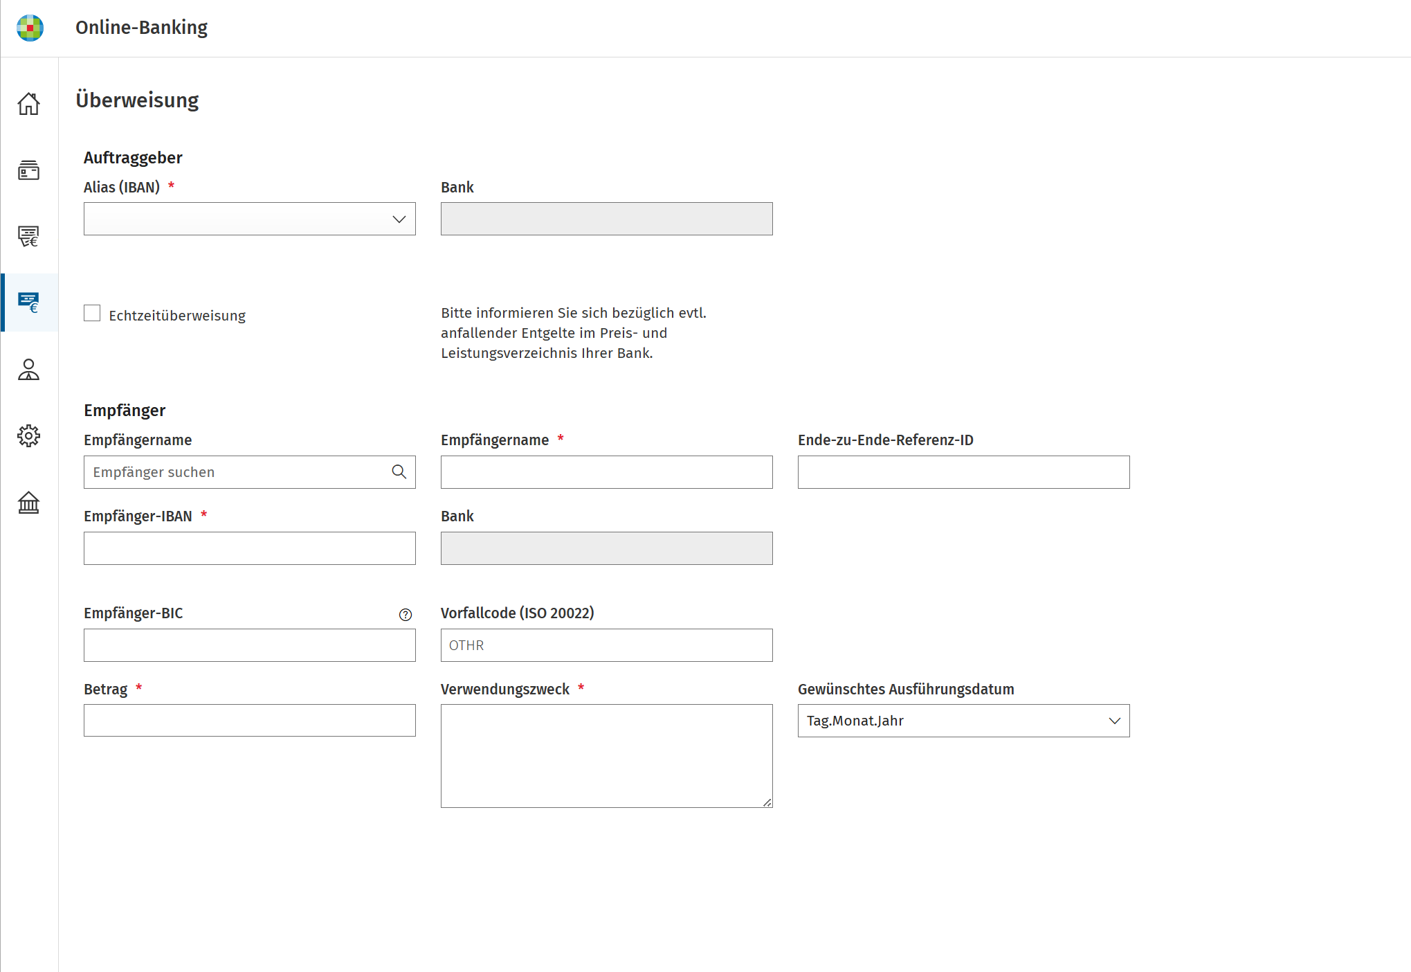Image resolution: width=1411 pixels, height=972 pixels.
Task: Select the transfer payment icon in sidebar
Action: point(28,303)
